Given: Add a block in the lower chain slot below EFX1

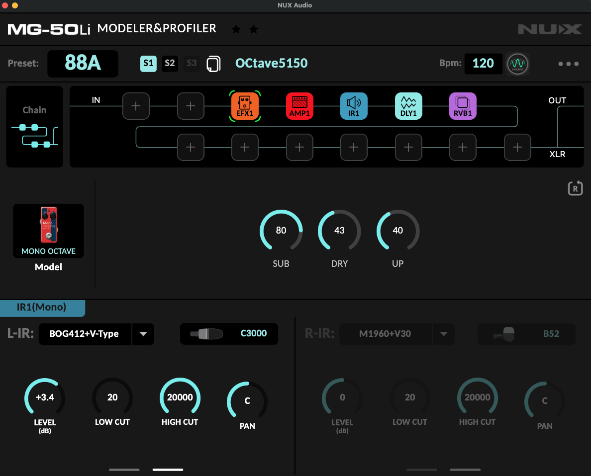Looking at the screenshot, I should pyautogui.click(x=245, y=147).
